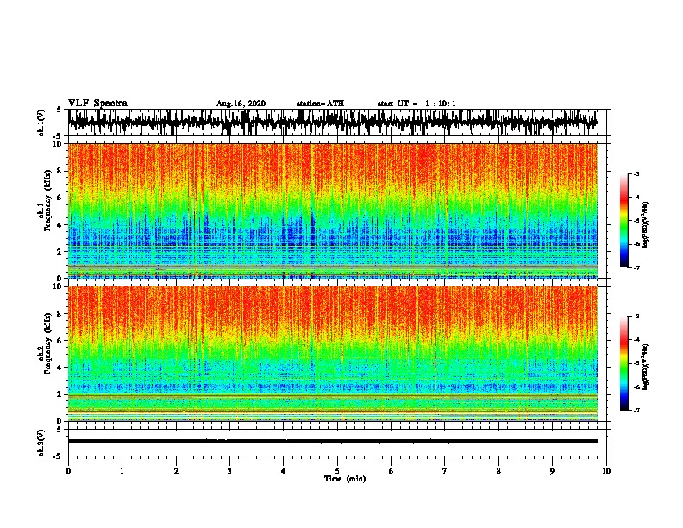Viewport: 683px width, 528px height.
Task: Click the 8 kHz tick on ch.1 frequency axis
Action: pyautogui.click(x=60, y=171)
